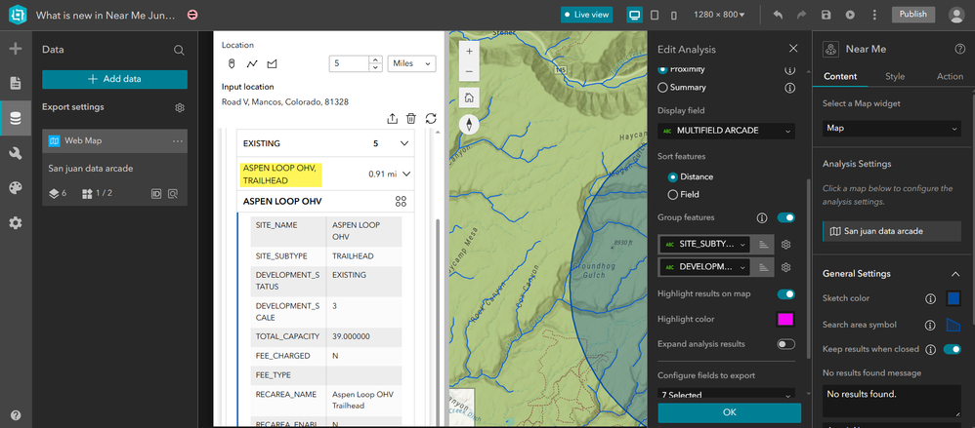Open the 7 Selected export fields dropdown

726,395
